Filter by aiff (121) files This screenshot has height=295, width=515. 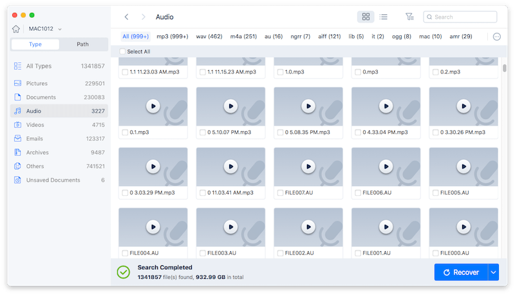(x=330, y=37)
